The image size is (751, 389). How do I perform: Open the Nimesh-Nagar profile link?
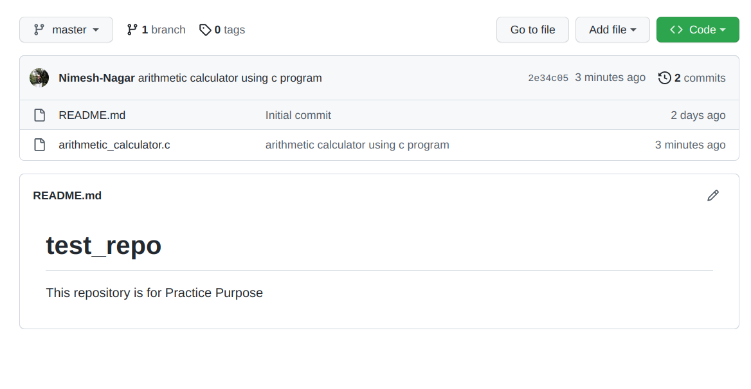96,78
